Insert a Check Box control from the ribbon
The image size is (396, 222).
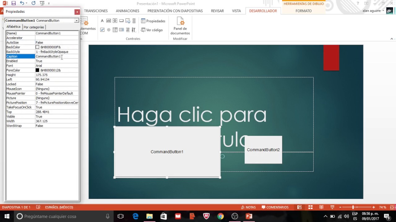coord(102,30)
